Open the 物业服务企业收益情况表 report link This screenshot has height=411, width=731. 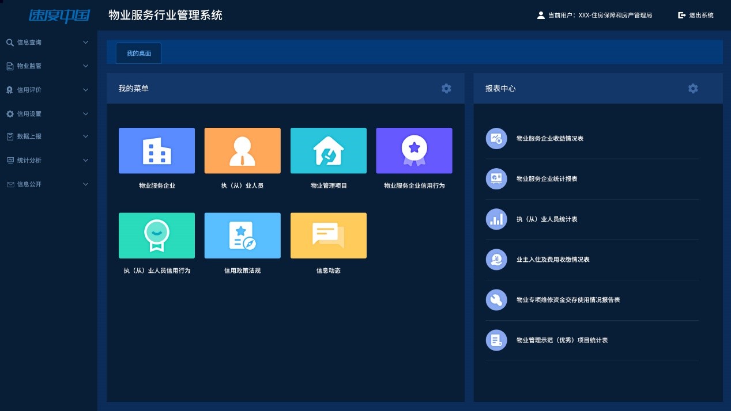click(549, 139)
